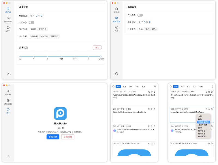Click the linear-gradient color swatch circle
This screenshot has width=218, height=165.
(114, 131)
